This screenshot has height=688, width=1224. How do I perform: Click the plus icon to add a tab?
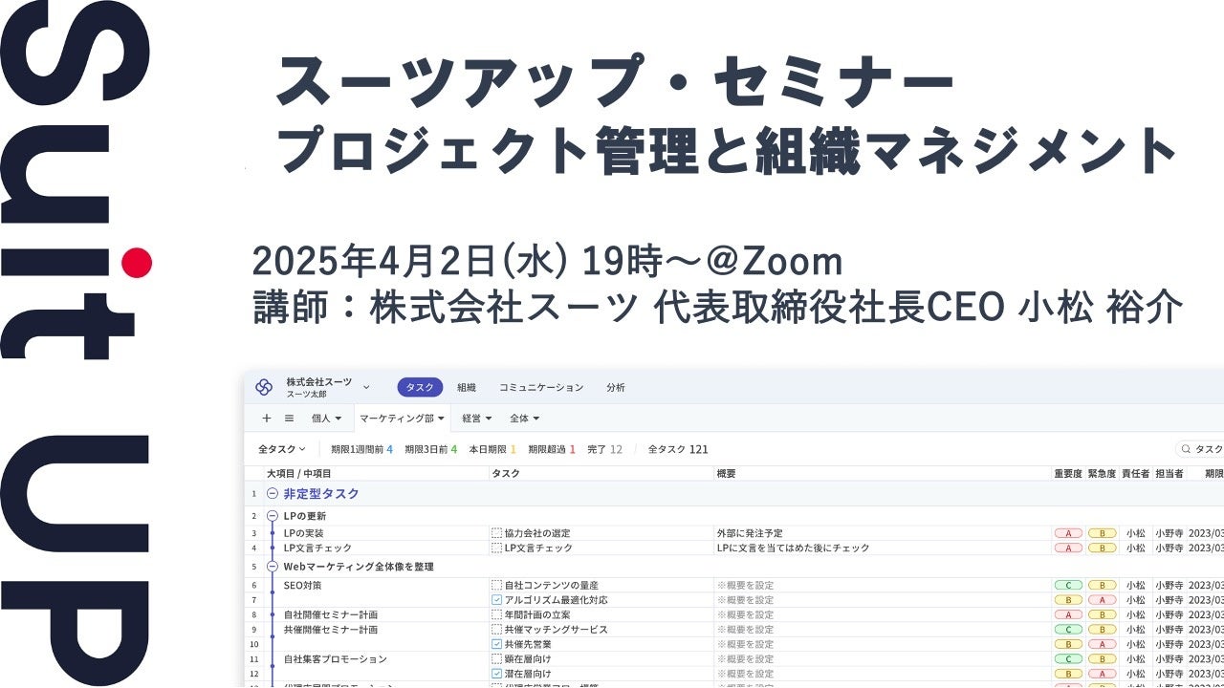click(266, 418)
